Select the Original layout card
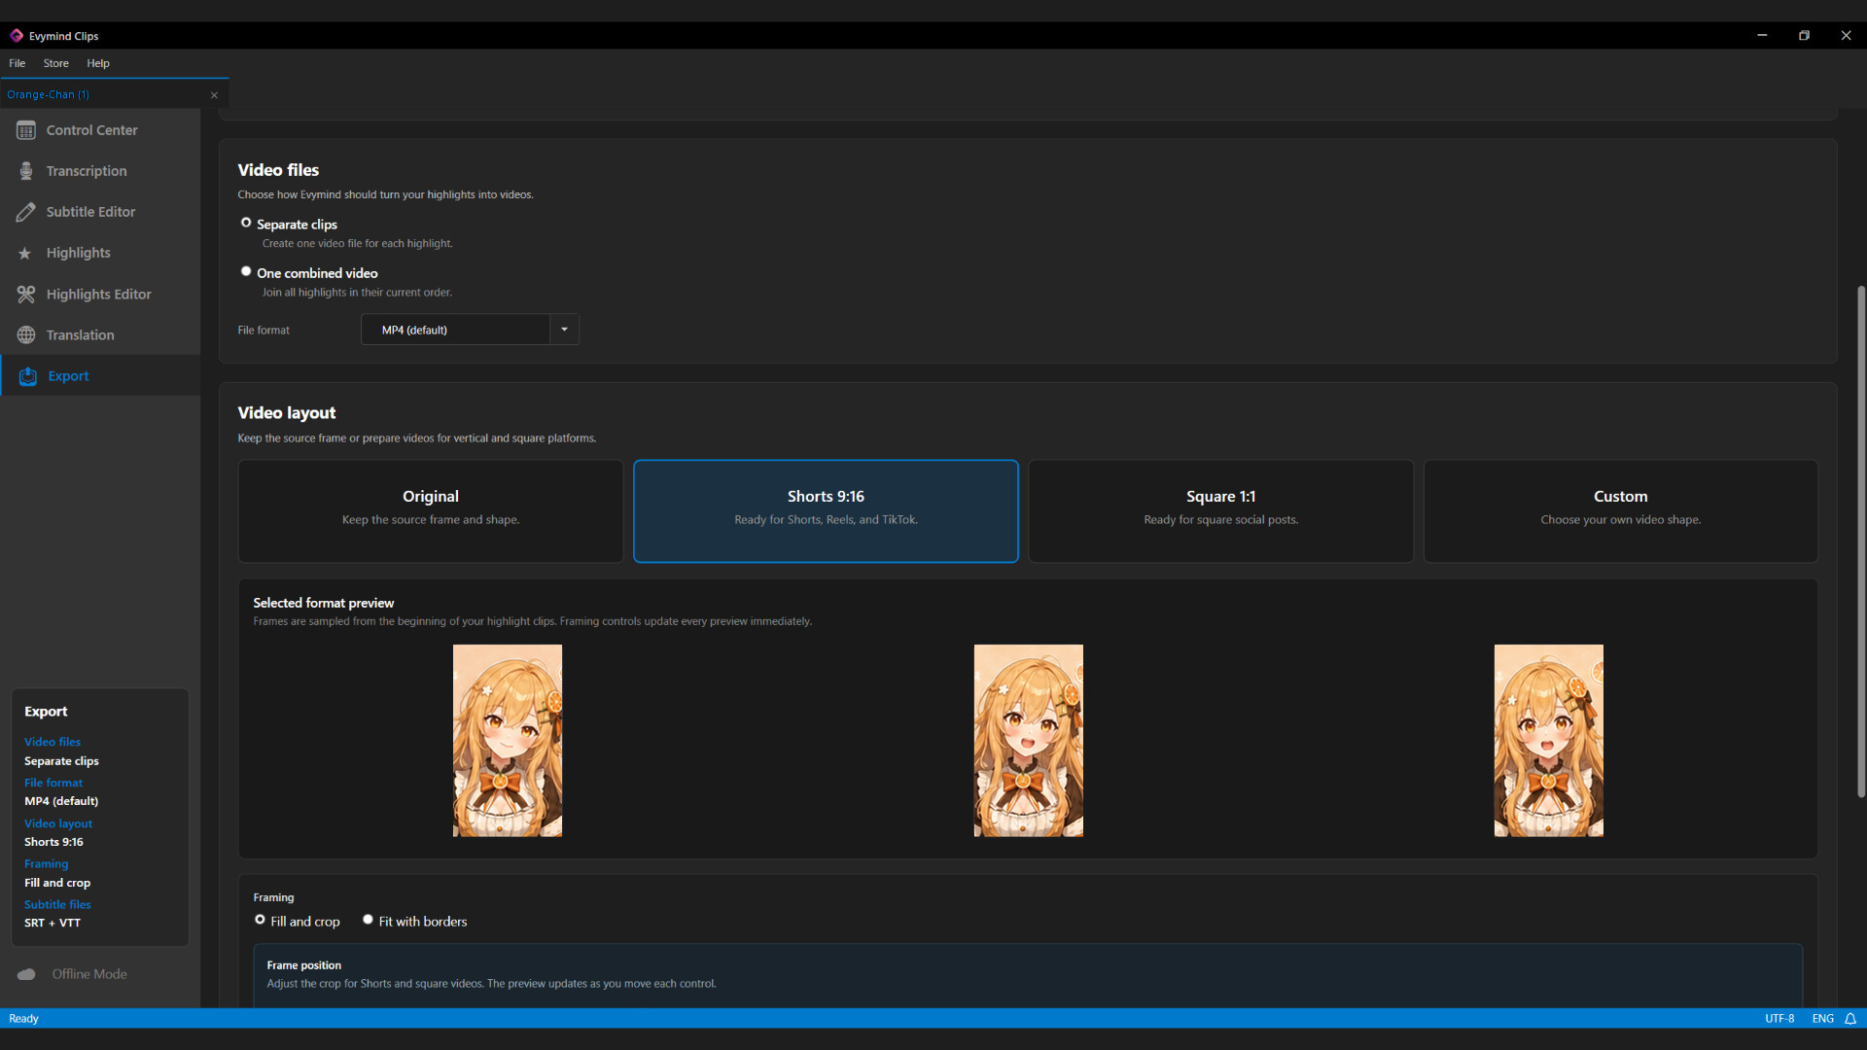Image resolution: width=1867 pixels, height=1050 pixels. [x=431, y=511]
